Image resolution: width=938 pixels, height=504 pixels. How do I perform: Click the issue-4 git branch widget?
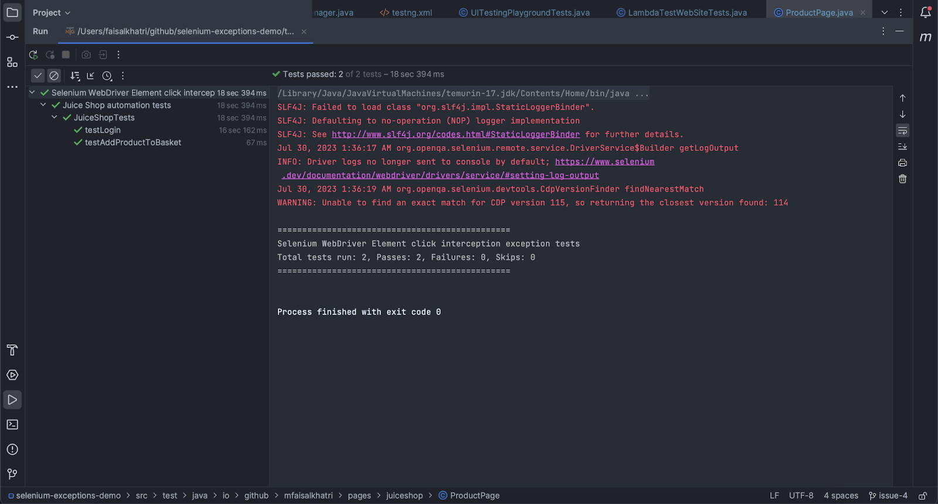click(x=888, y=496)
